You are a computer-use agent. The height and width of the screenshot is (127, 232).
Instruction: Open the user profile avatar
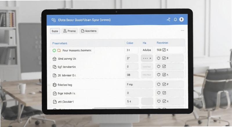(182, 19)
